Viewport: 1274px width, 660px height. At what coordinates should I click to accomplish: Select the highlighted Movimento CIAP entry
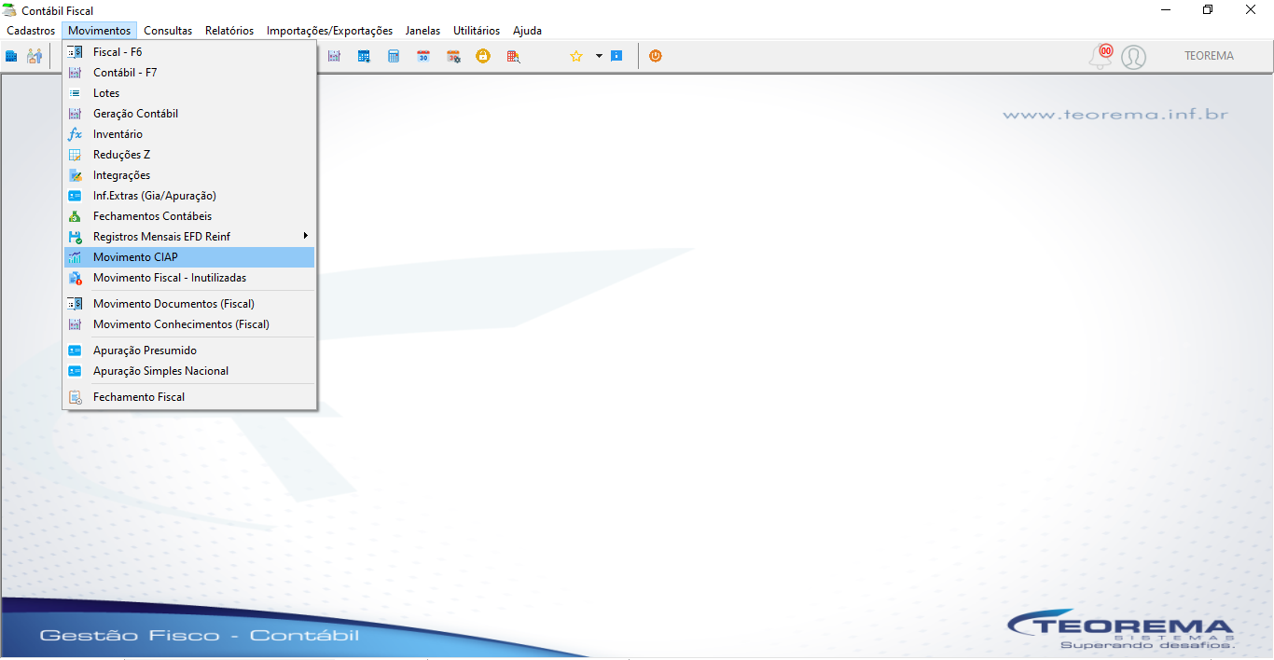click(189, 257)
